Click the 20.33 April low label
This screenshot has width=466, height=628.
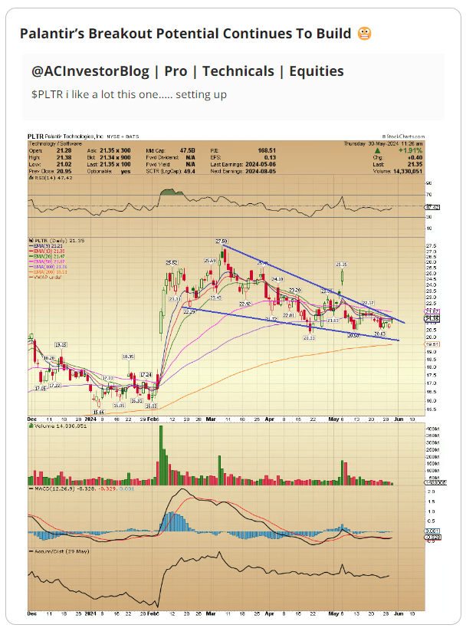309,338
